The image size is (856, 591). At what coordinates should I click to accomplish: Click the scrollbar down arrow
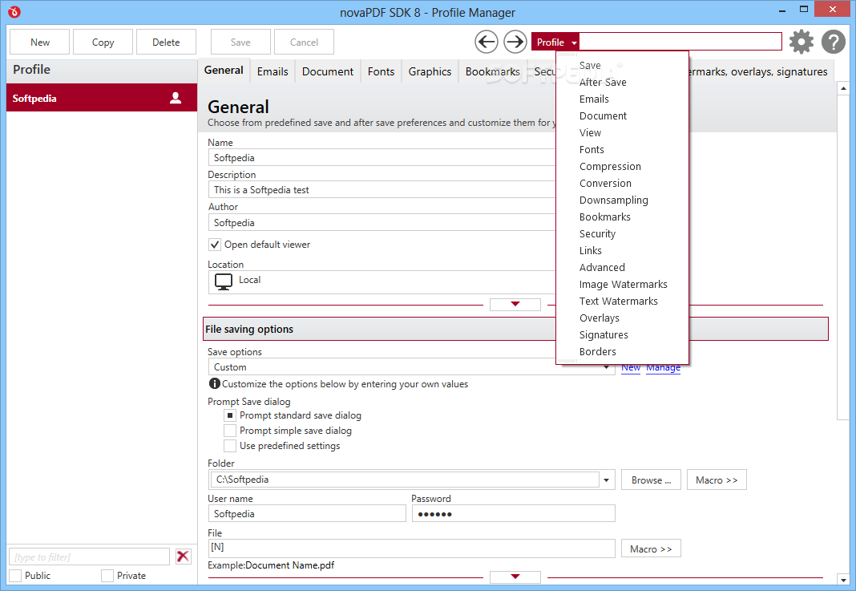(x=843, y=580)
